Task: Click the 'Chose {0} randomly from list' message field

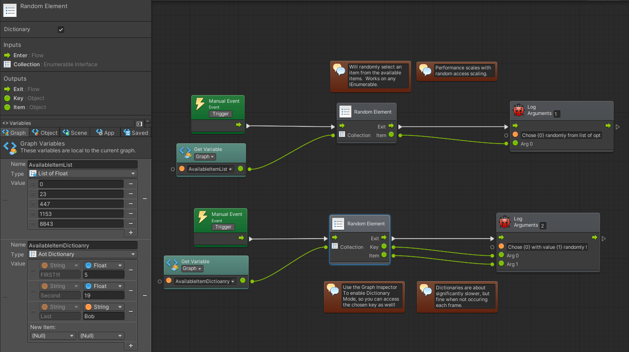Action: pyautogui.click(x=561, y=135)
